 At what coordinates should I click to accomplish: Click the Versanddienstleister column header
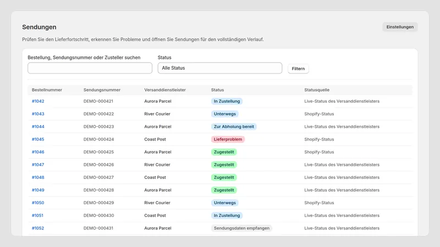165,90
